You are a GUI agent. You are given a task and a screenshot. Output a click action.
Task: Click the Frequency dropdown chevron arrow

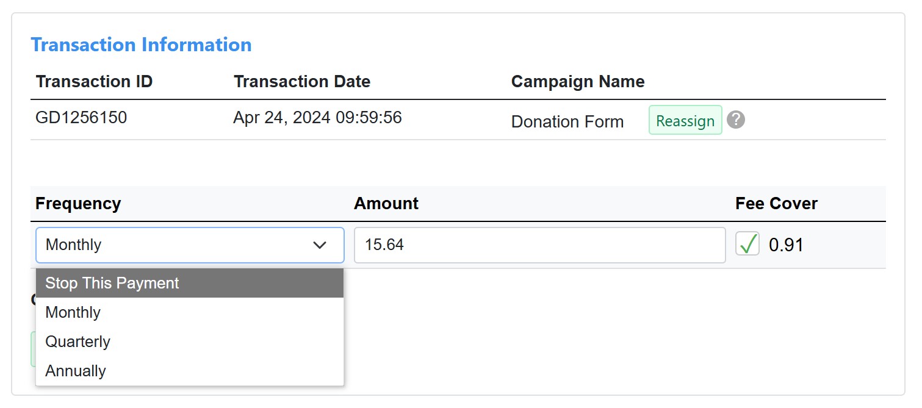tap(320, 245)
